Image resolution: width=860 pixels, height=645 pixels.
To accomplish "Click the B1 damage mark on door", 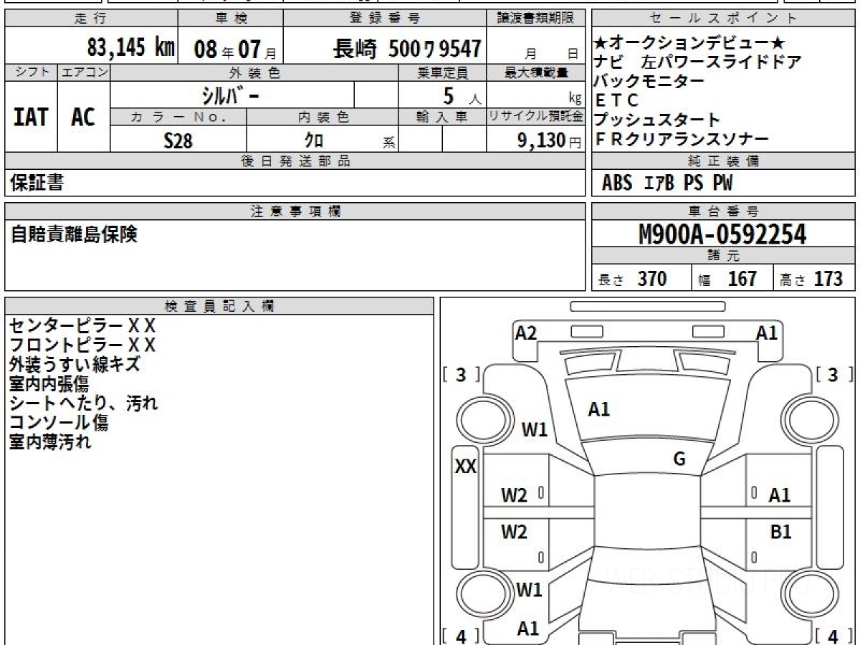I will click(x=780, y=532).
